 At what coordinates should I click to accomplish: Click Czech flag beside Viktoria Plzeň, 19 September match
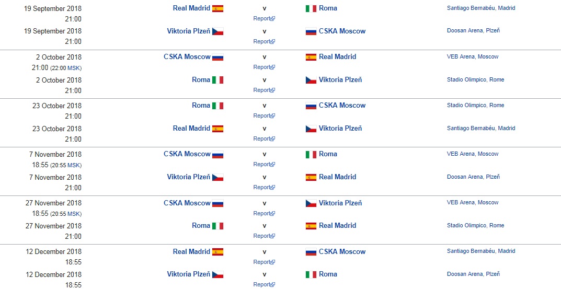point(217,31)
